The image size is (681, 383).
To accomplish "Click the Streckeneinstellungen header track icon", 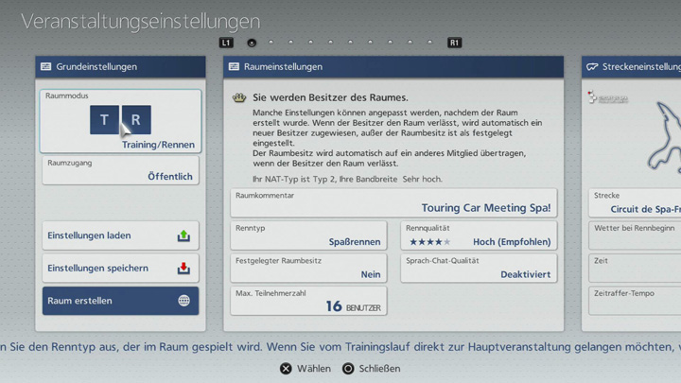I will click(x=592, y=67).
